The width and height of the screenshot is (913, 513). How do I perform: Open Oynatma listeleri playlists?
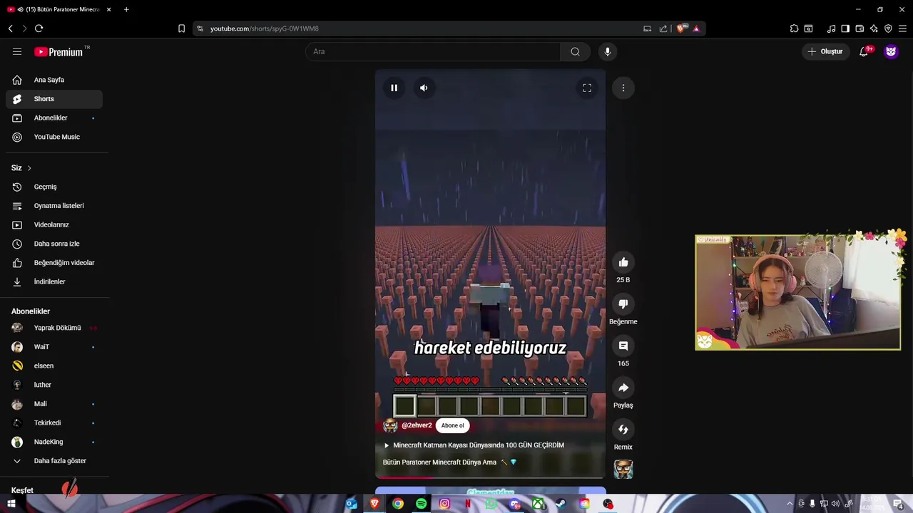point(54,206)
